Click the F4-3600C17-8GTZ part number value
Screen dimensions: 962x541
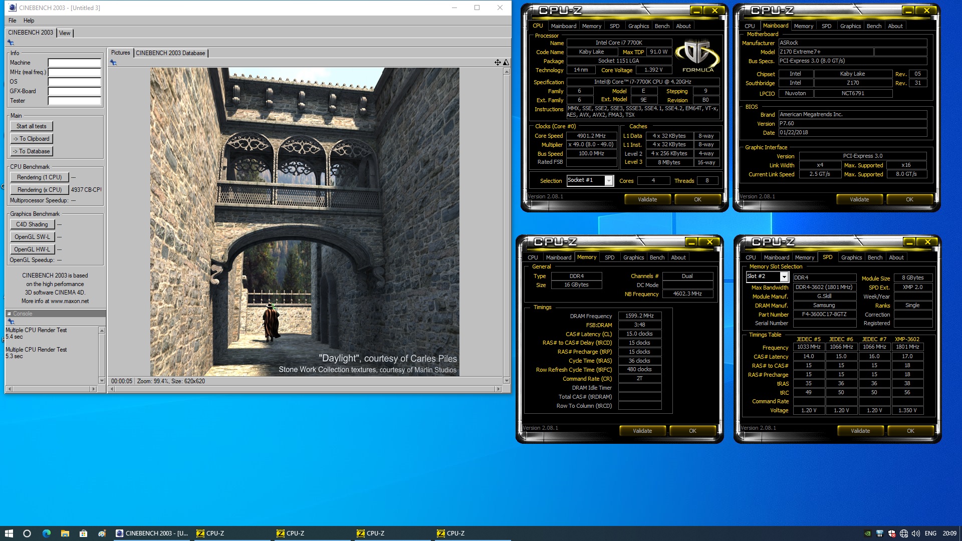pyautogui.click(x=824, y=315)
